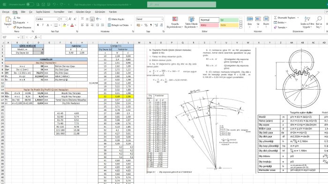Image resolution: width=328 pixels, height=184 pixels.
Task: Click Otomatik Toplam sigma icon
Action: [276, 18]
